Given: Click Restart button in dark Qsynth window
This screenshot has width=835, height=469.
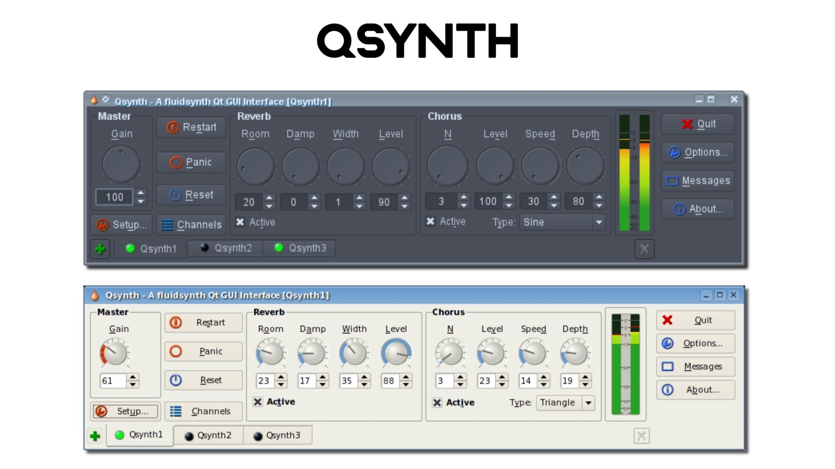Looking at the screenshot, I should click(191, 127).
